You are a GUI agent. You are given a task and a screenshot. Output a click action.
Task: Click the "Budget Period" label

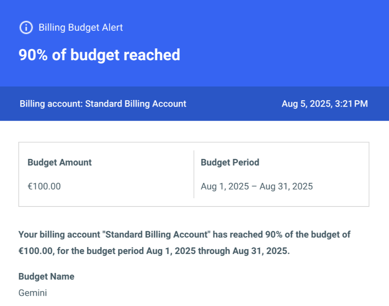tap(230, 162)
